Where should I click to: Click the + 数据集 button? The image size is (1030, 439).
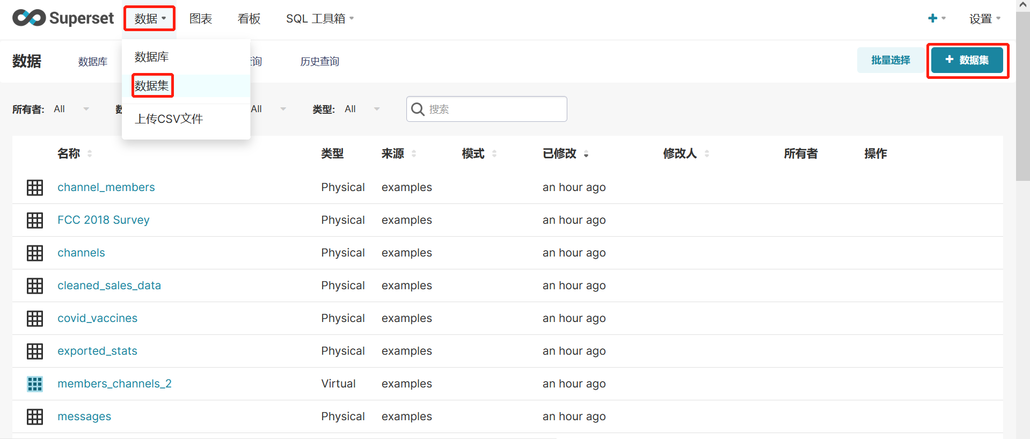point(967,60)
